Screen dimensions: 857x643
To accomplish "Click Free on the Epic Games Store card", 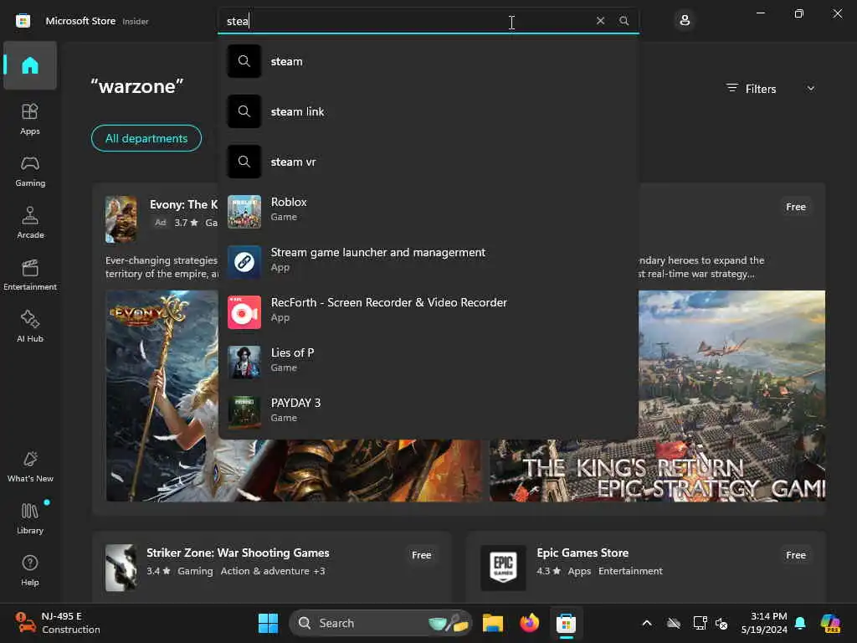I will point(796,555).
